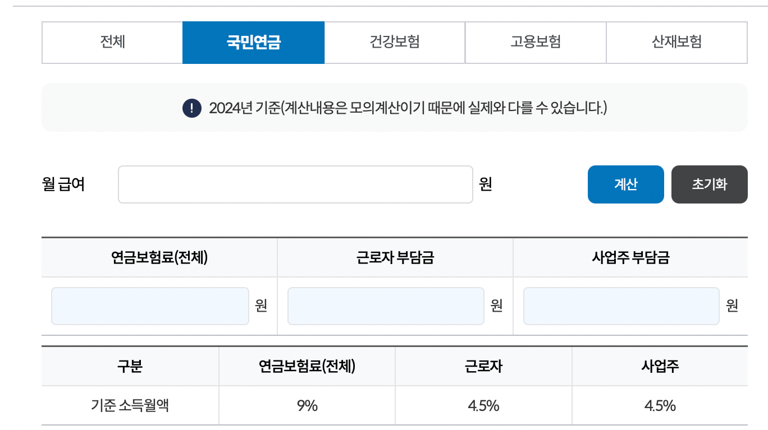Select the 근로자 부담금 result field
The width and height of the screenshot is (768, 430).
[x=386, y=306]
